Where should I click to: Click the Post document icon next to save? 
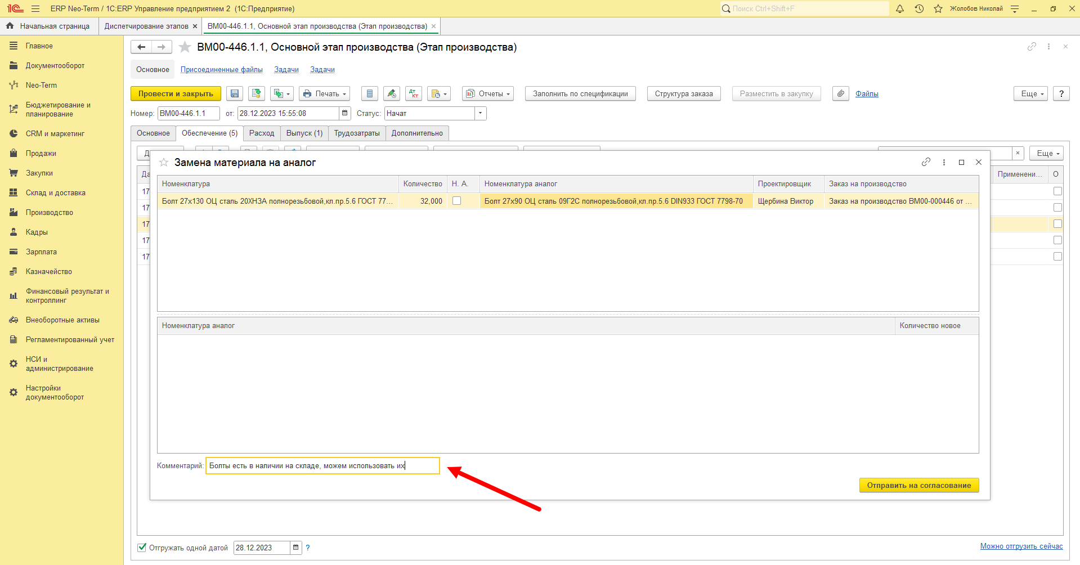[x=257, y=93]
